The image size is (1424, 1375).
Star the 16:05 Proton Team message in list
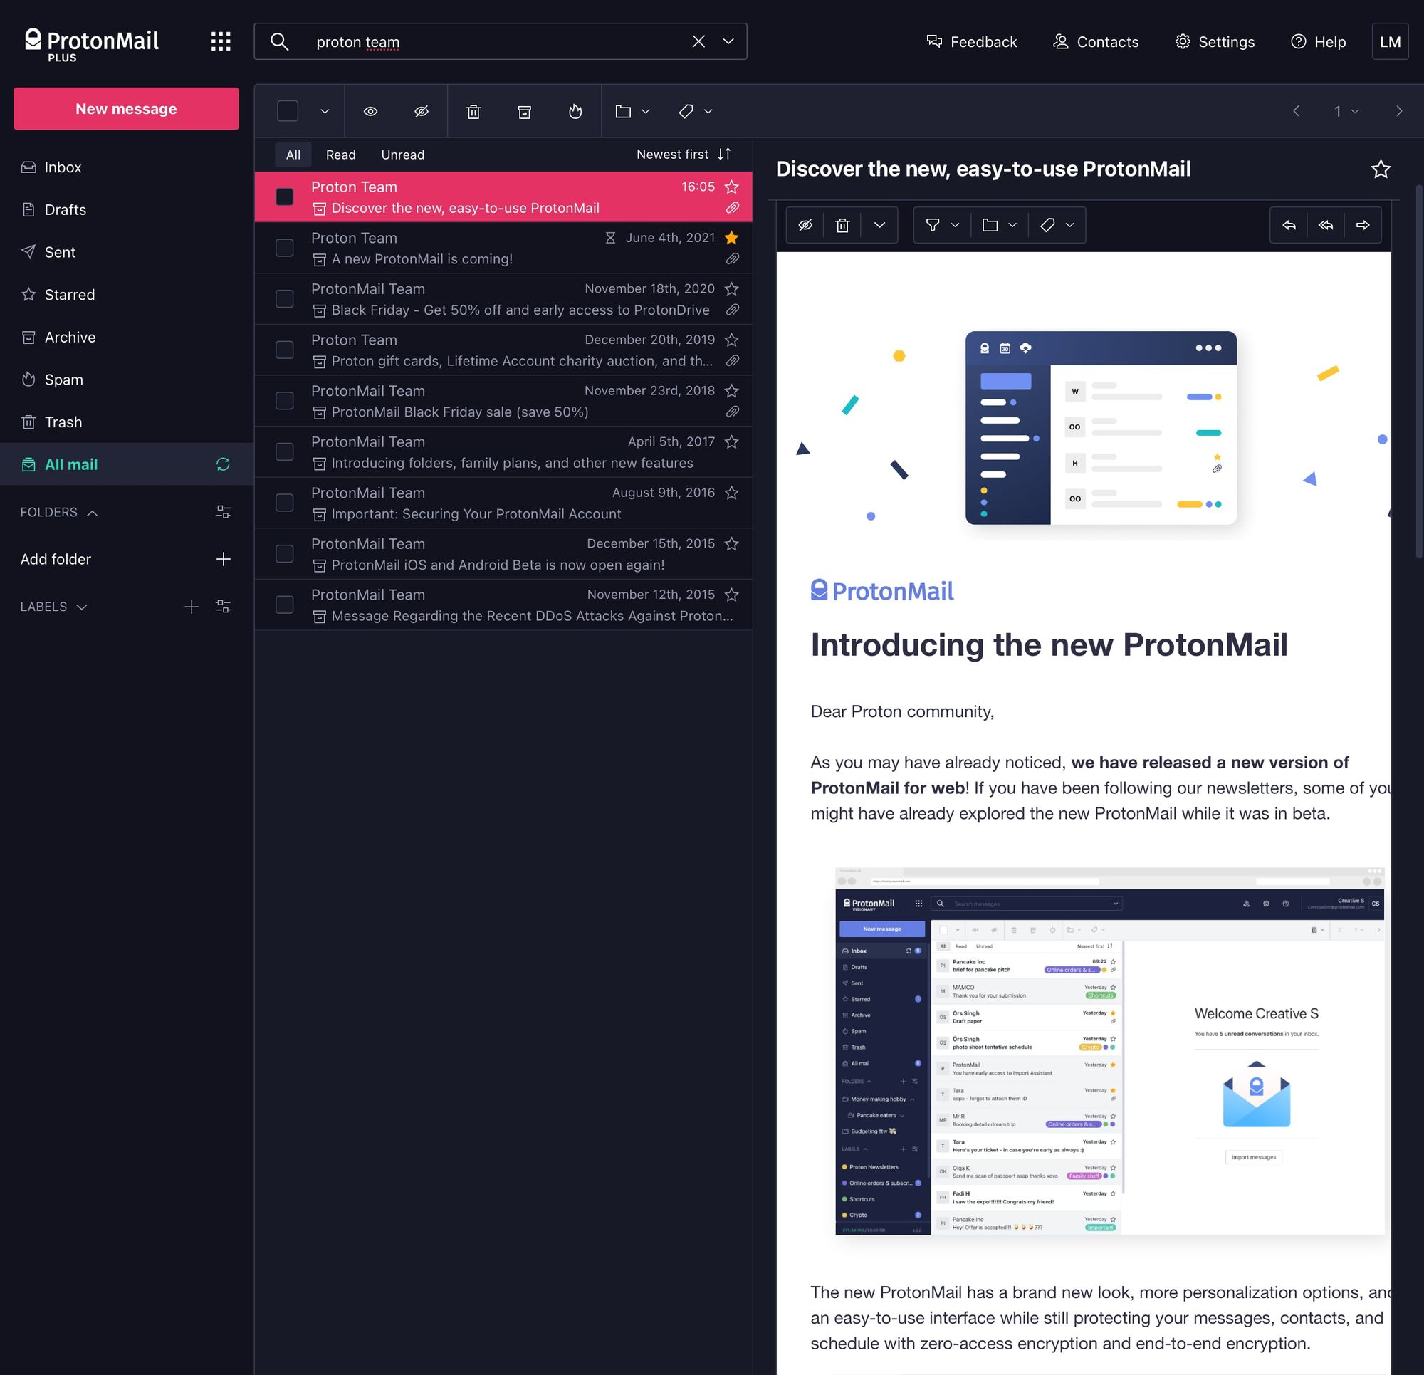732,187
